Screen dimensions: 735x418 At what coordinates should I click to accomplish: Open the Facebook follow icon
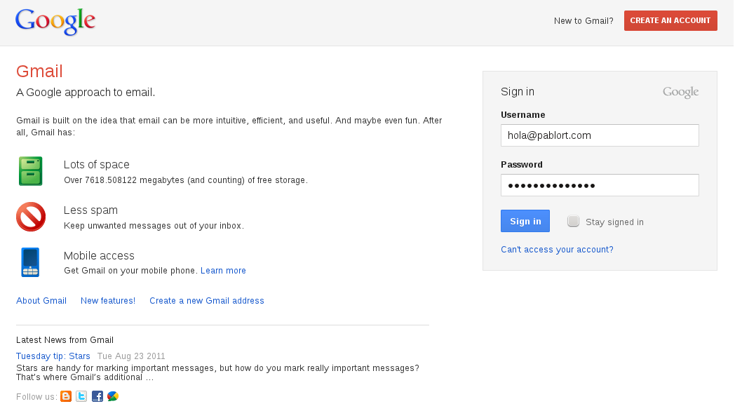coord(97,396)
